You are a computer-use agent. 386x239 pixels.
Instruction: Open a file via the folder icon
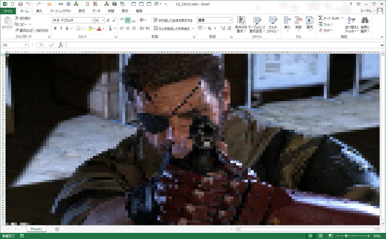[x=49, y=4]
